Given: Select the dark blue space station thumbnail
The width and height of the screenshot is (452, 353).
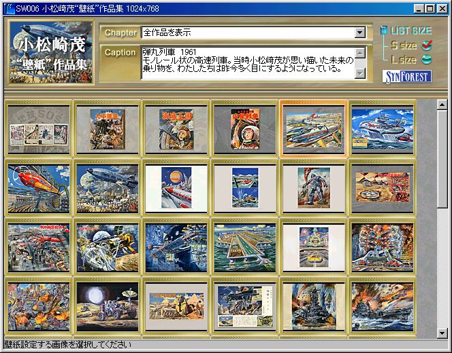Looking at the screenshot, I should coord(176,248).
